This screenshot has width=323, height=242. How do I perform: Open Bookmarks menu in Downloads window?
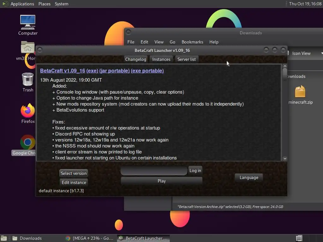coord(192,42)
